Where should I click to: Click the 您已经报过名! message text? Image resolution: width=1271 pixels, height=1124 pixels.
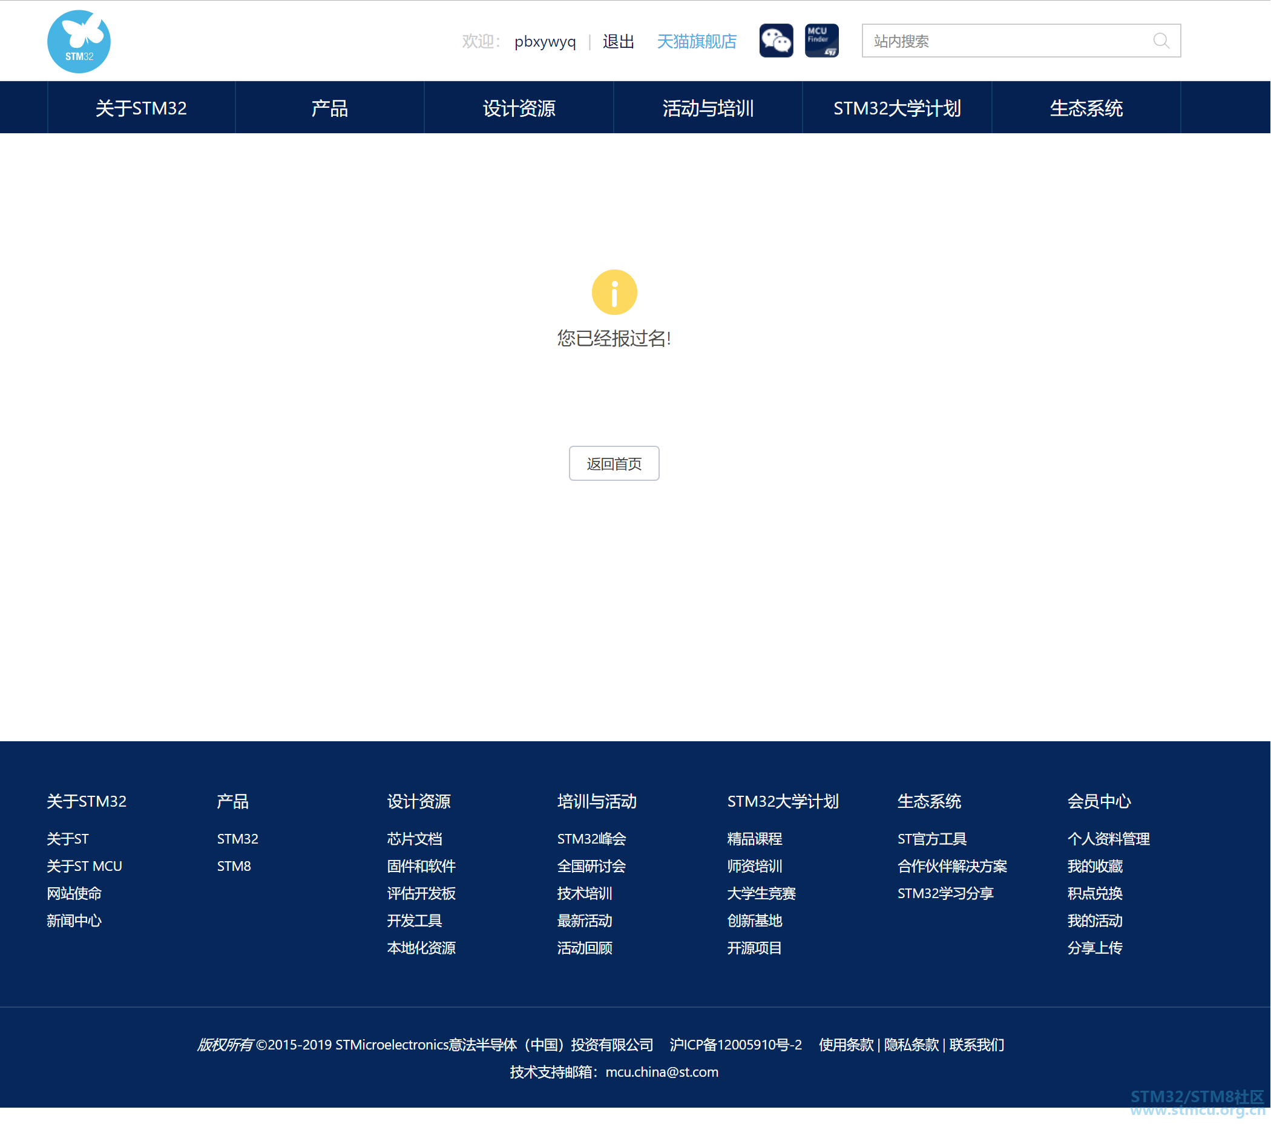[614, 339]
